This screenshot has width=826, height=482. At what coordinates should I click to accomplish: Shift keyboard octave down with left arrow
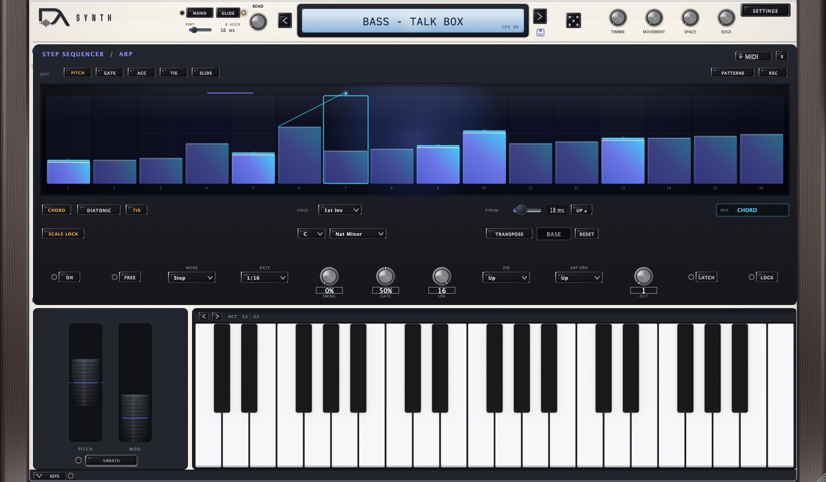[203, 316]
